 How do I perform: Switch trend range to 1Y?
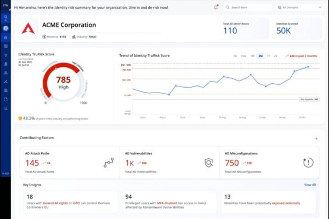268,56
